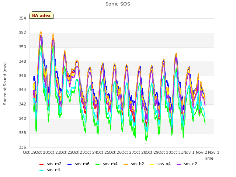Click the purple sos_e2 legend swatch

click(178, 164)
